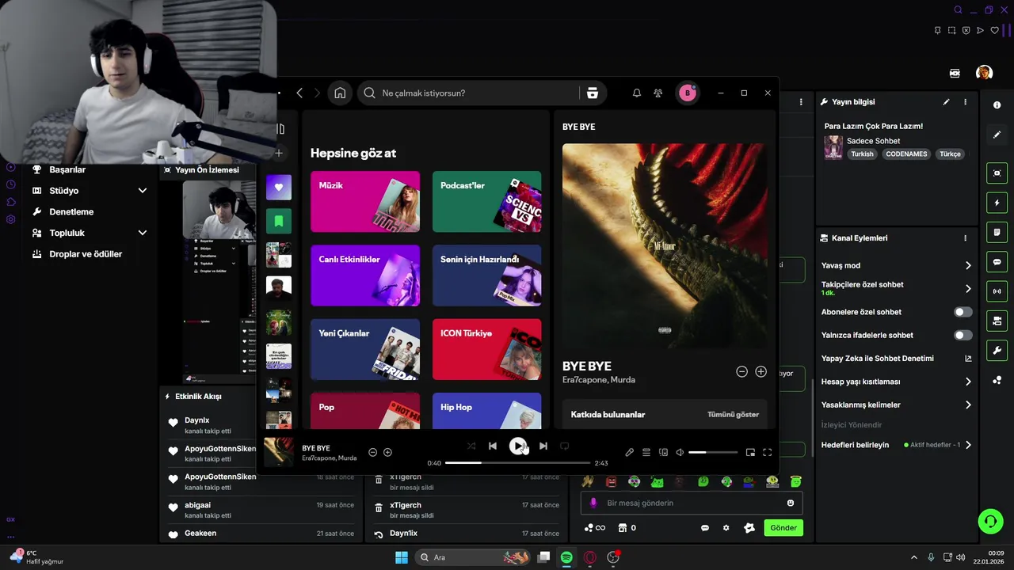The width and height of the screenshot is (1014, 570).
Task: Open Spotify friend activity icon
Action: pyautogui.click(x=658, y=93)
